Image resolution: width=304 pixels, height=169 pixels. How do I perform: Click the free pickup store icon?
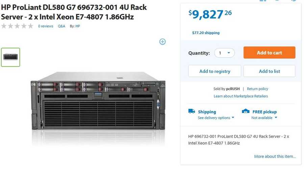(x=246, y=111)
